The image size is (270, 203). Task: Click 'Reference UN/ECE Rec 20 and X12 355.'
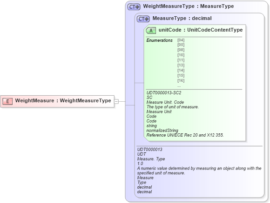185,135
